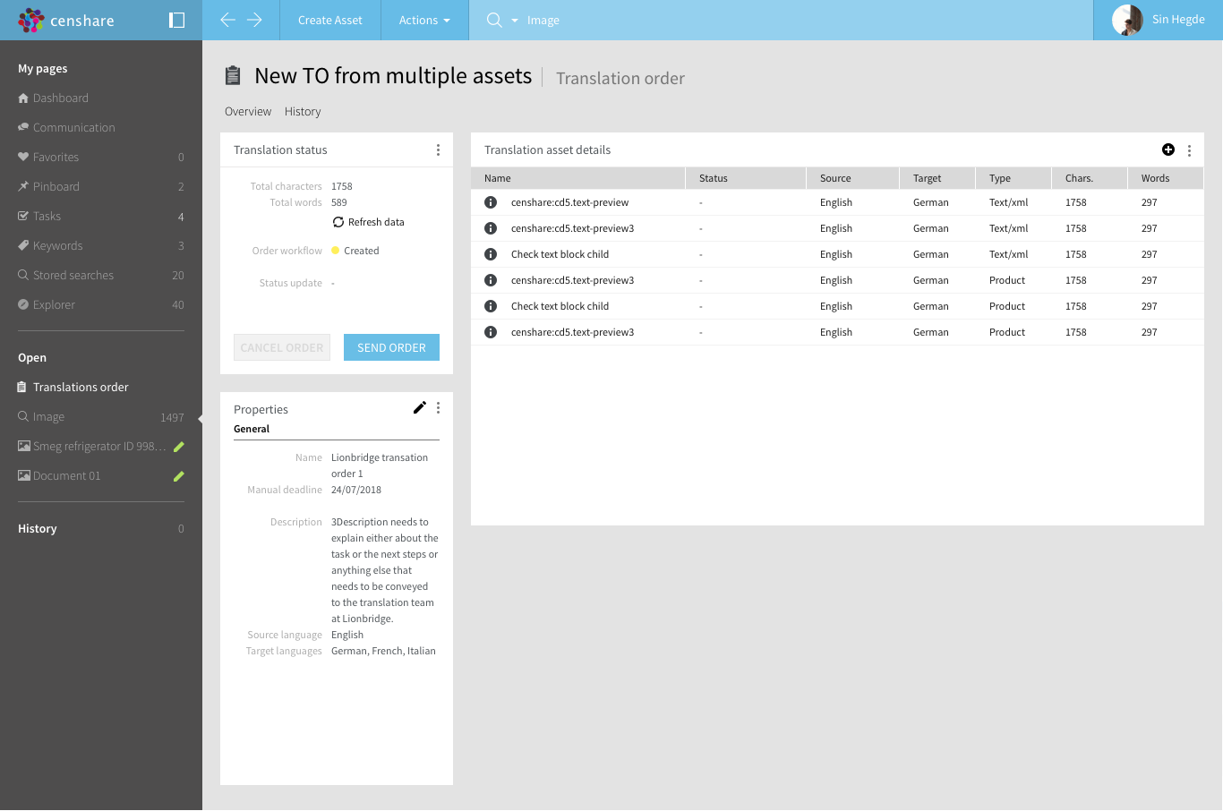Click the Create Asset button

coord(330,20)
